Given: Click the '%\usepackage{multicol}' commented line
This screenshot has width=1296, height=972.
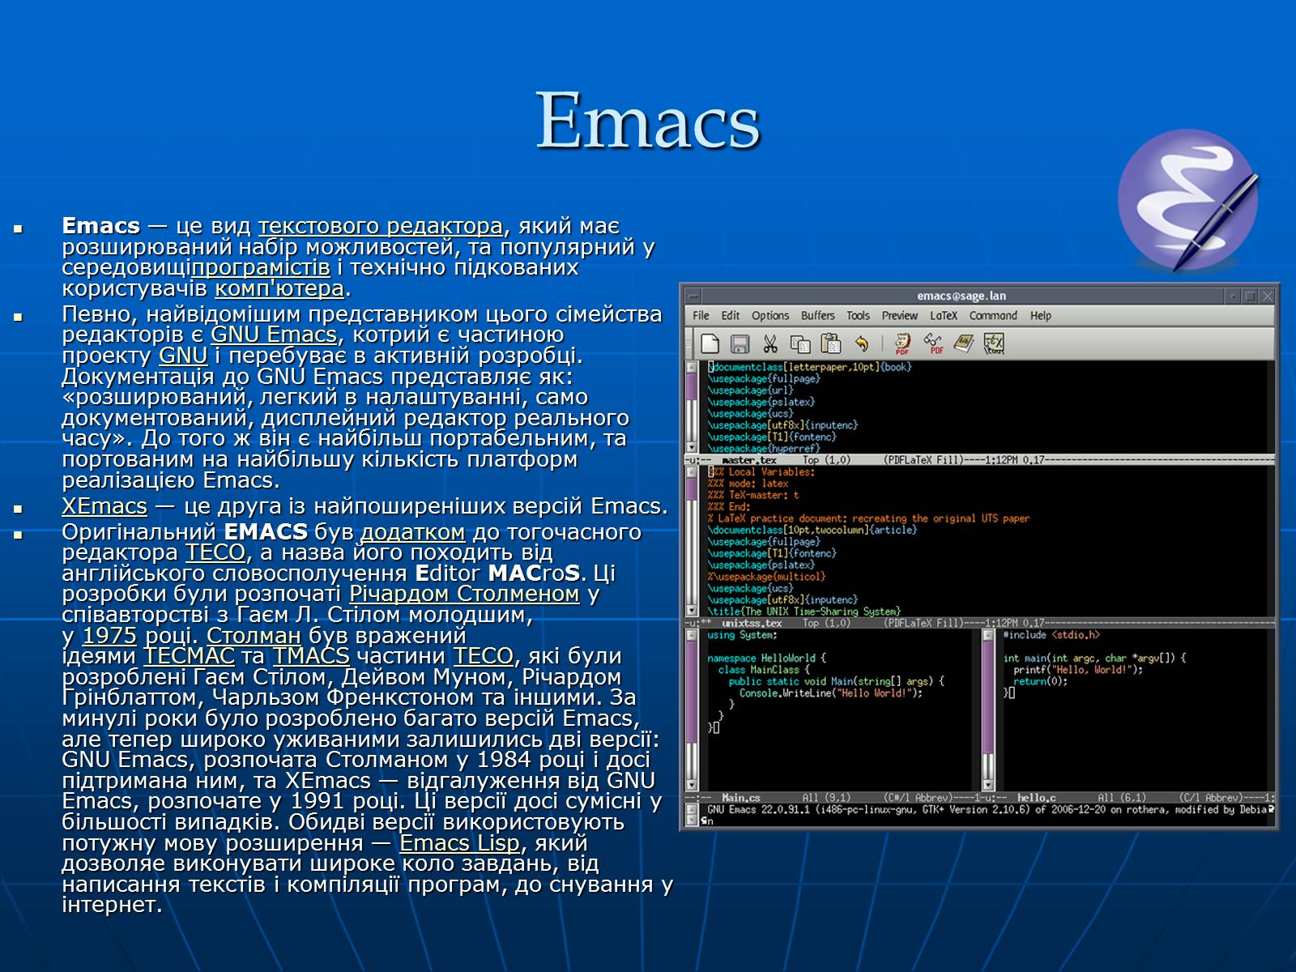Looking at the screenshot, I should pos(767,577).
